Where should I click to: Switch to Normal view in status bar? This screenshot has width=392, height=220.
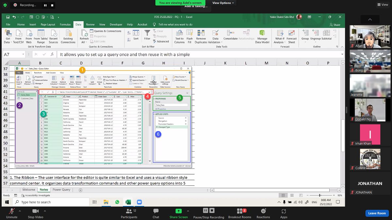[283, 195]
